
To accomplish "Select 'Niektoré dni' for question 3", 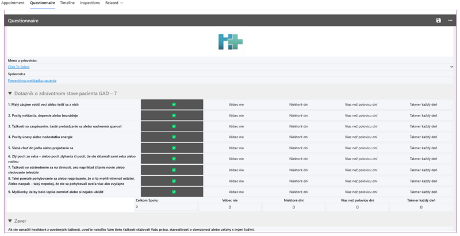I will pos(299,126).
